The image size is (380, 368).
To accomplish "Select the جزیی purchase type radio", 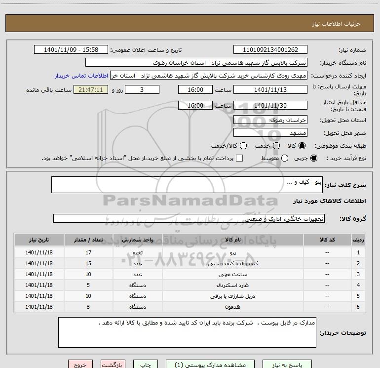I will (313, 158).
